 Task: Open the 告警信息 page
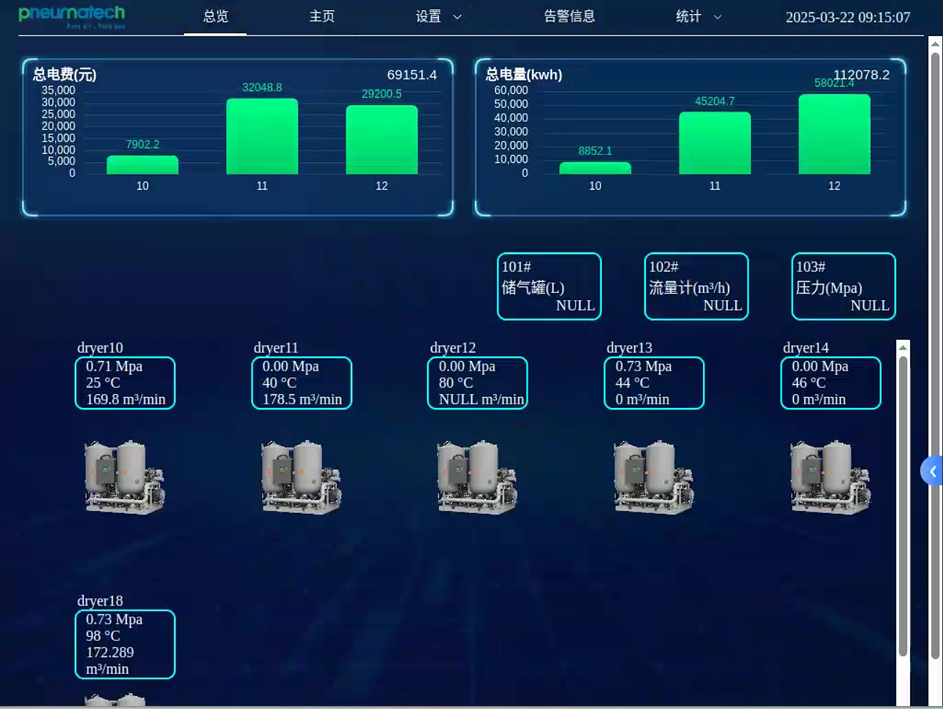coord(569,16)
